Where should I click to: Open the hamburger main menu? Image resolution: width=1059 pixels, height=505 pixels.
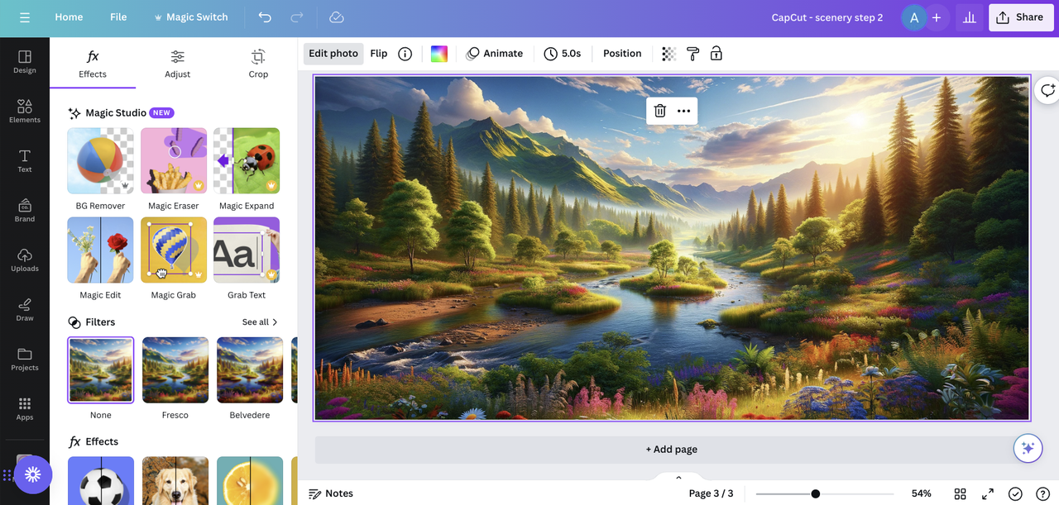[25, 17]
